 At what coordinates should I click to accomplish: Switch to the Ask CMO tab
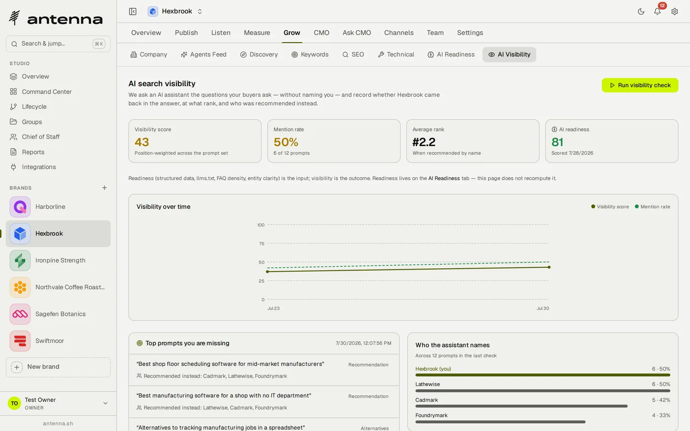pos(356,33)
